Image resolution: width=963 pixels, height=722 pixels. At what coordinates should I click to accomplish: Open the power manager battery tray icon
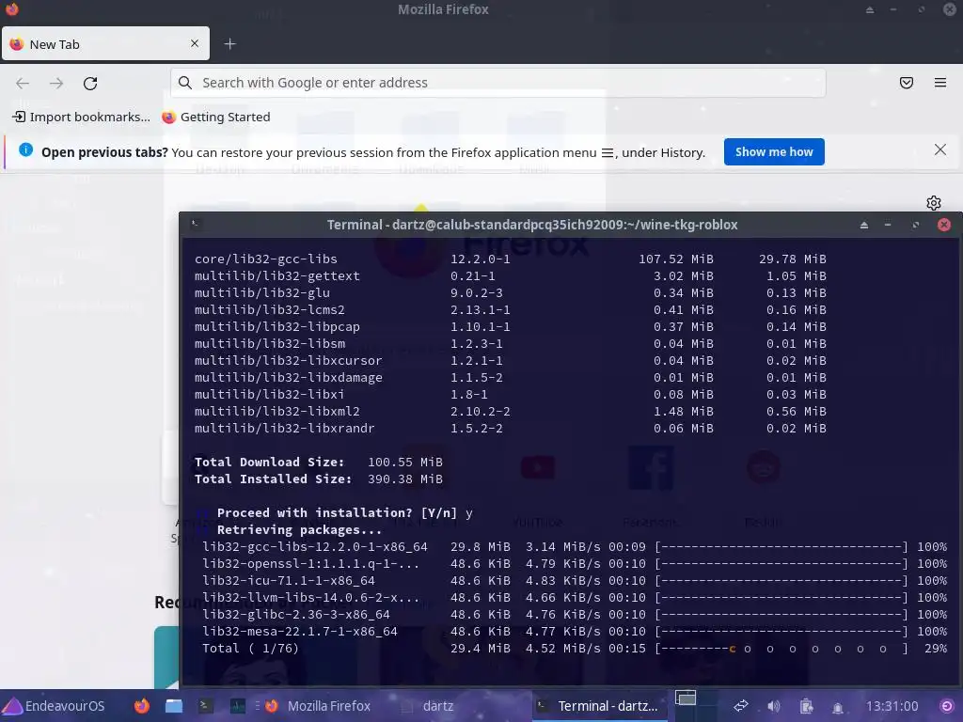click(806, 707)
